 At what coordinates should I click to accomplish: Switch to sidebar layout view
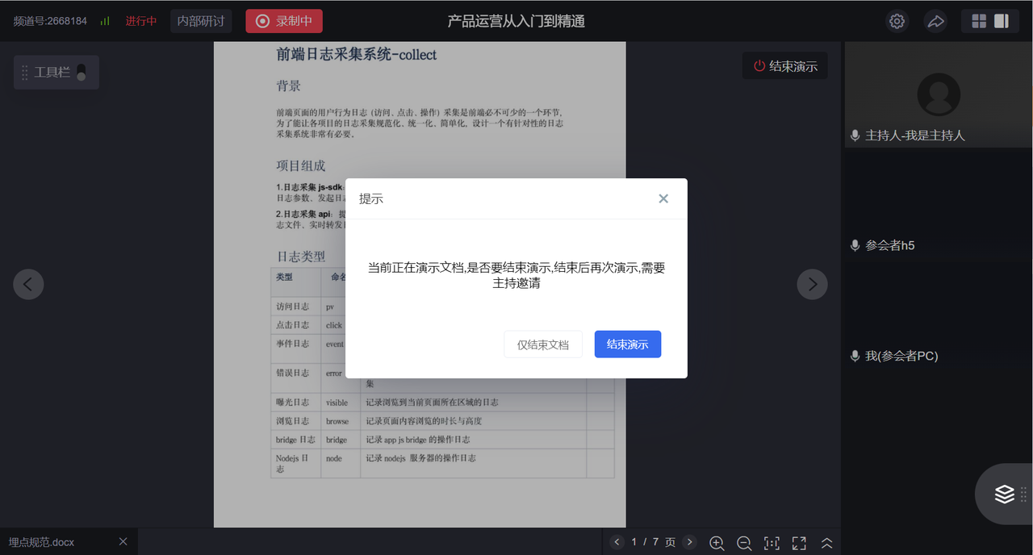pos(1002,21)
